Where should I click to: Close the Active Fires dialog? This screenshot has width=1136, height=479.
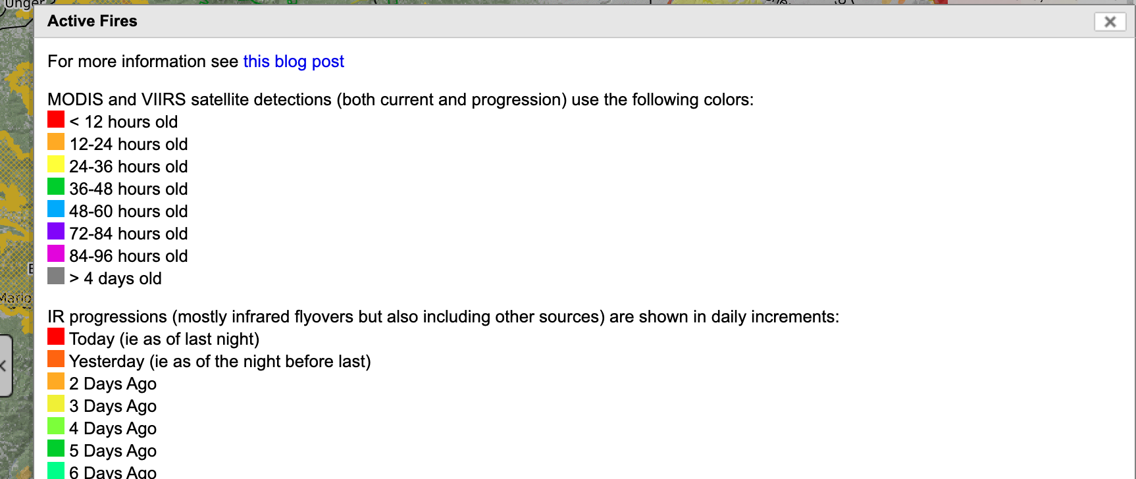pyautogui.click(x=1110, y=22)
